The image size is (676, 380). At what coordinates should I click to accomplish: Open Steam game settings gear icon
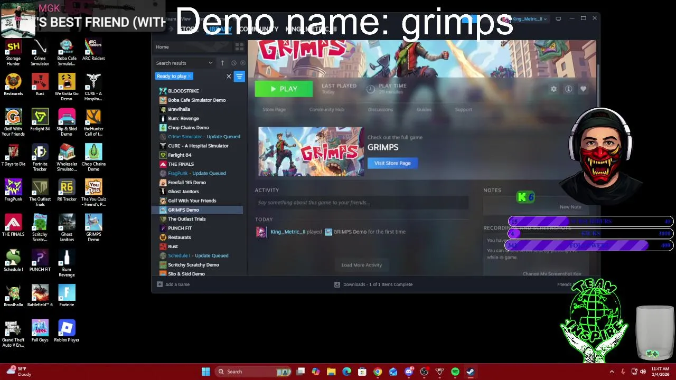point(553,89)
